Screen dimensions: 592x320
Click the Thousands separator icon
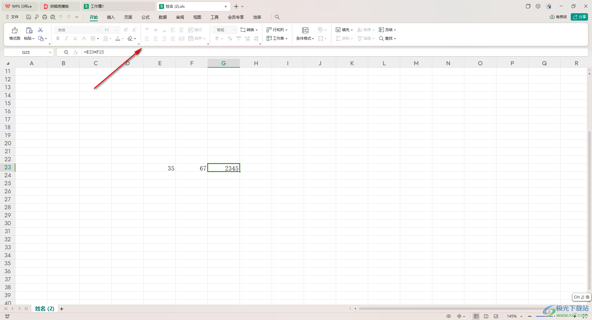(239, 38)
